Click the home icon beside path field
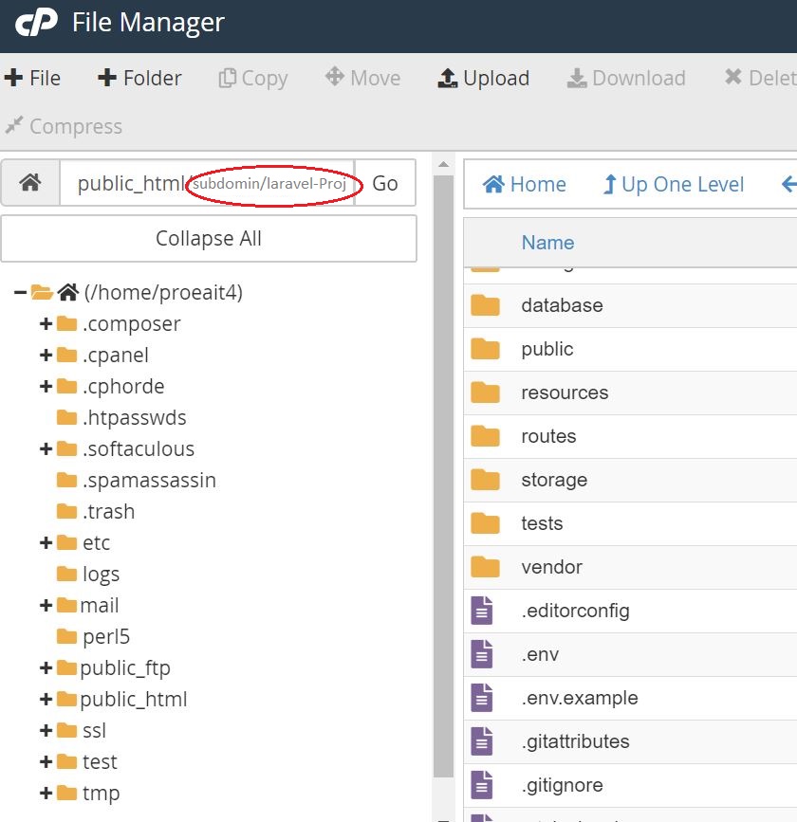The image size is (797, 822). coord(30,182)
